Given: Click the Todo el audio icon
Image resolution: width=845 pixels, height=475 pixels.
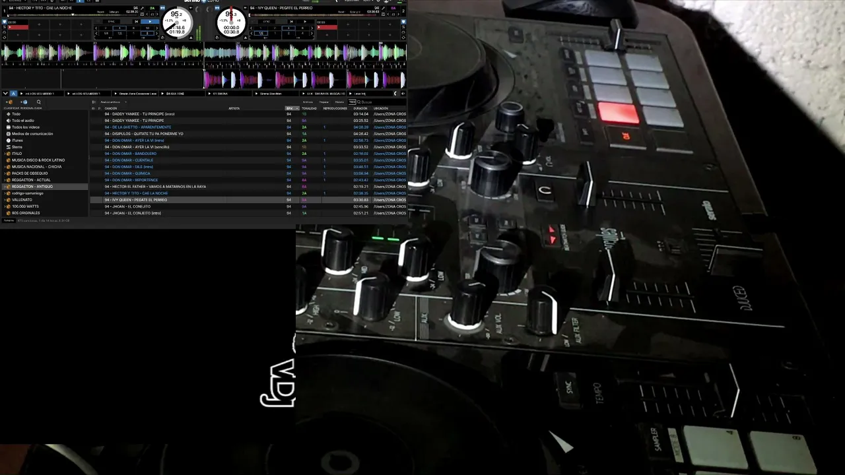Looking at the screenshot, I should pos(9,121).
